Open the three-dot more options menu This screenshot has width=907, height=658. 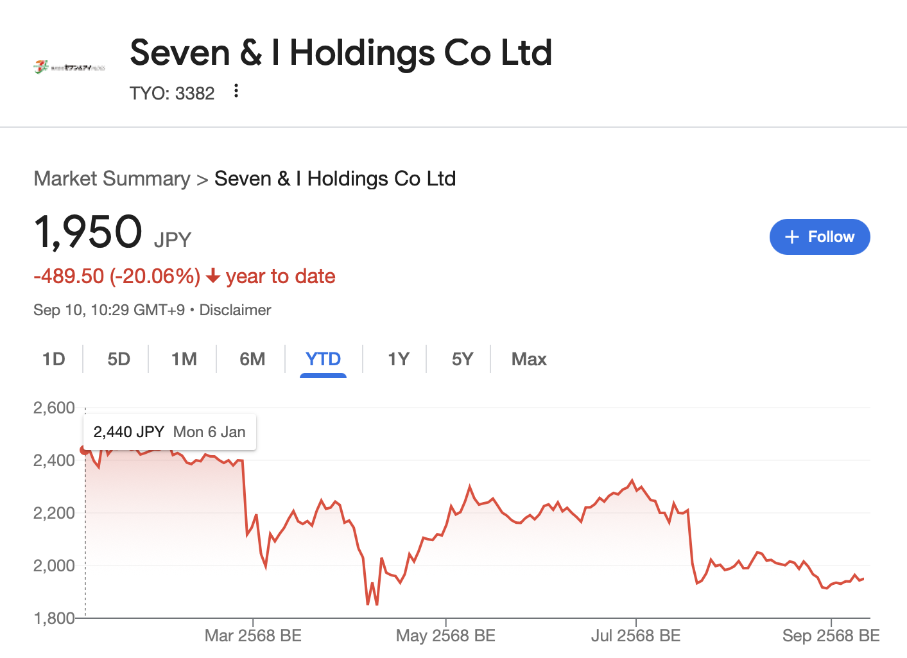[x=236, y=91]
